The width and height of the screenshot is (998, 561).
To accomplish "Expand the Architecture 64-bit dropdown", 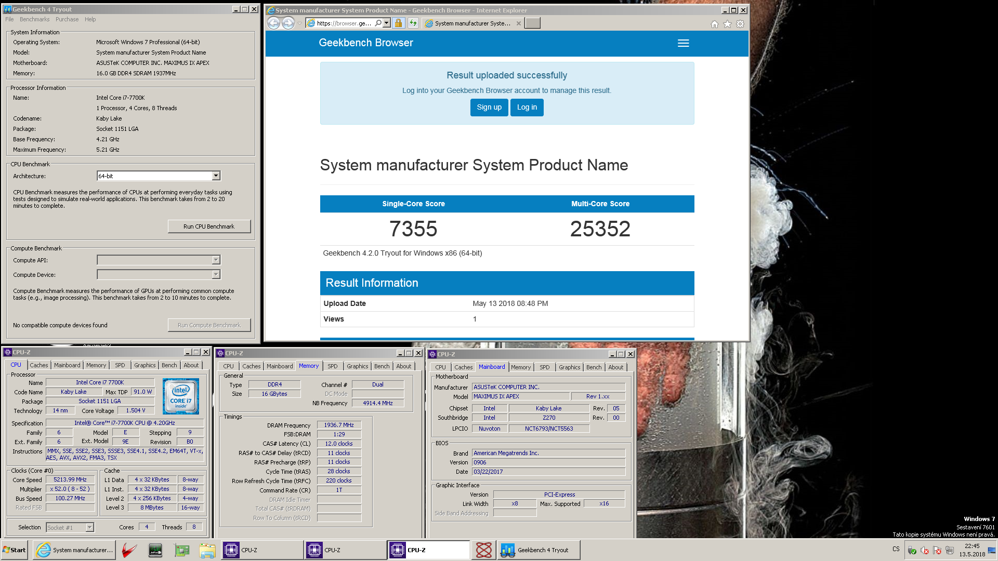I will coord(216,176).
